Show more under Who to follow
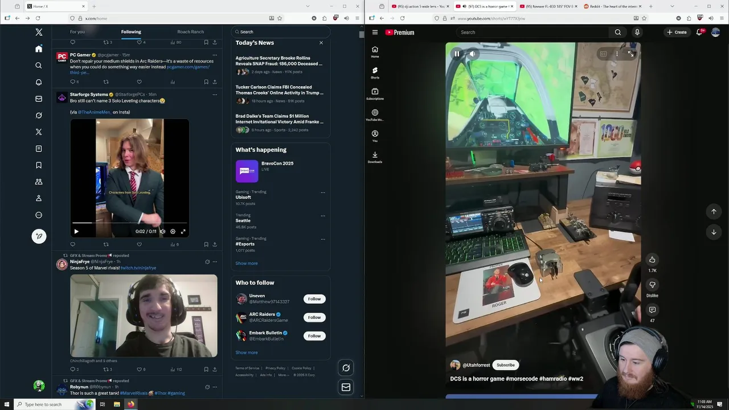 coord(247,352)
